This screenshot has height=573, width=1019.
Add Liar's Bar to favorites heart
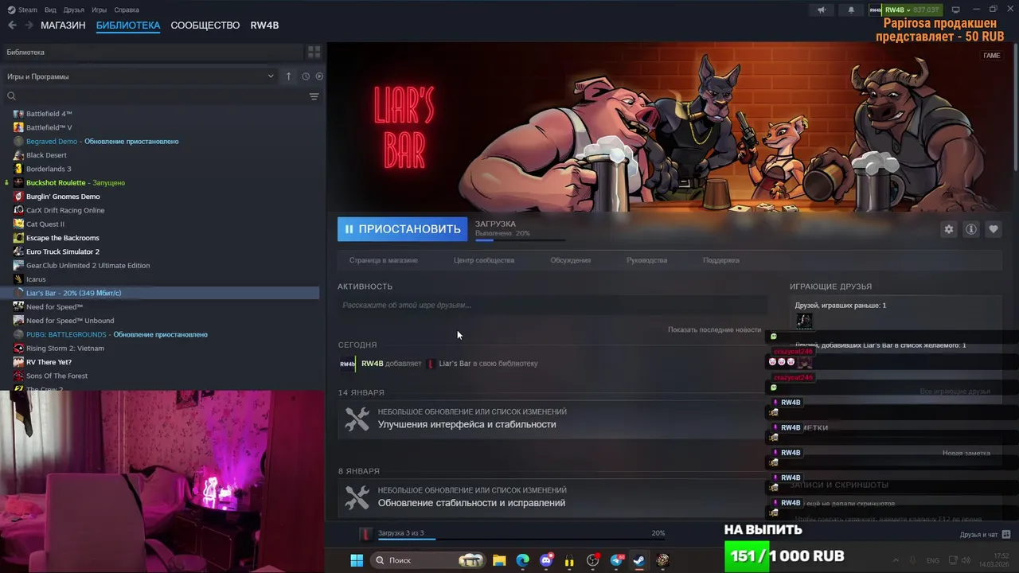pos(994,229)
